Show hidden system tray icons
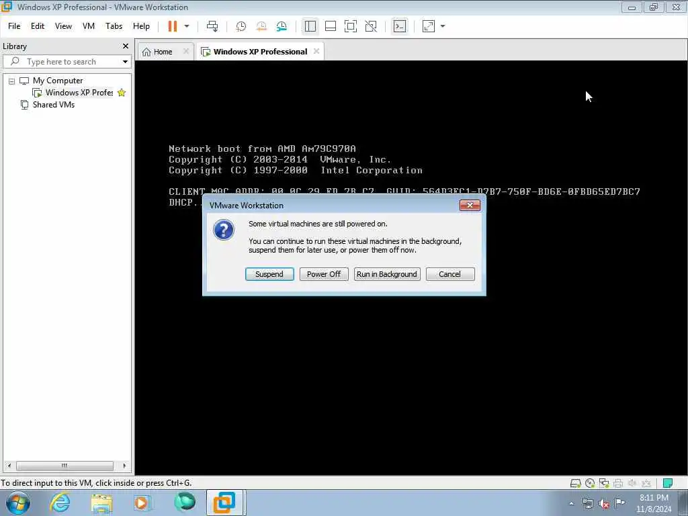Image resolution: width=688 pixels, height=516 pixels. (x=571, y=503)
